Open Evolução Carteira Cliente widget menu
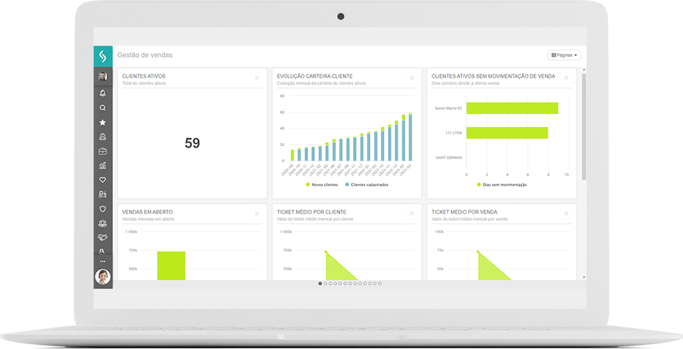683x349 pixels. tap(412, 78)
